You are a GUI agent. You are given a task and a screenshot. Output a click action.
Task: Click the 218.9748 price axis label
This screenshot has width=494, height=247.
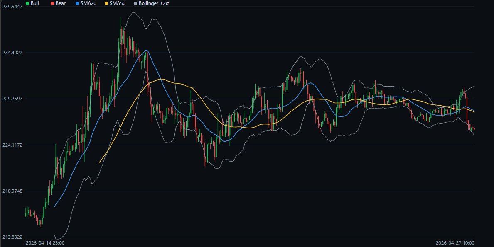pos(12,191)
